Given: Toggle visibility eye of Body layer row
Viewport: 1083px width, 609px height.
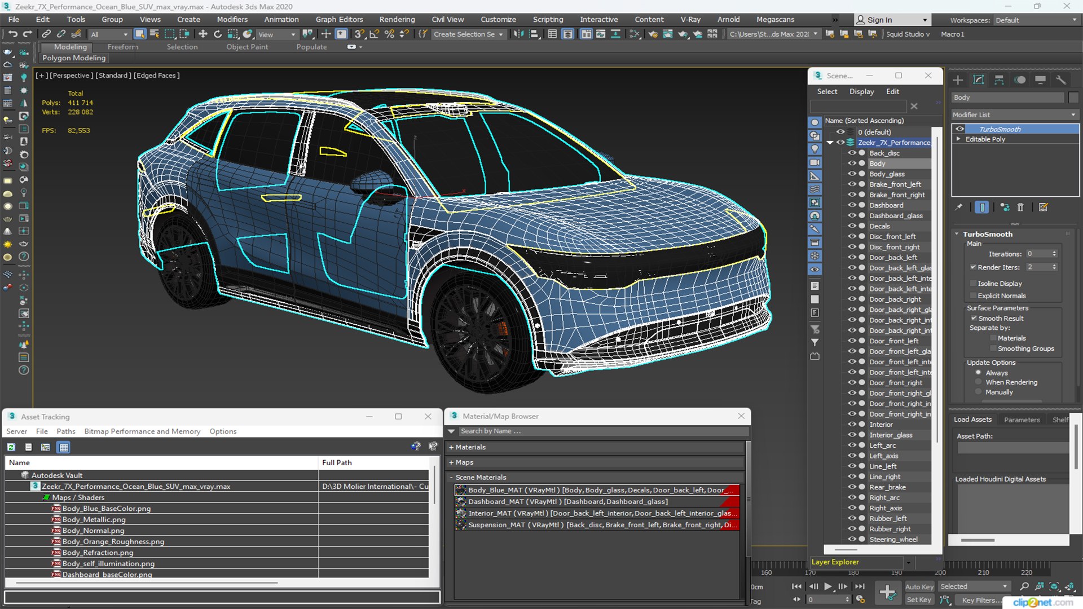Looking at the screenshot, I should [852, 164].
